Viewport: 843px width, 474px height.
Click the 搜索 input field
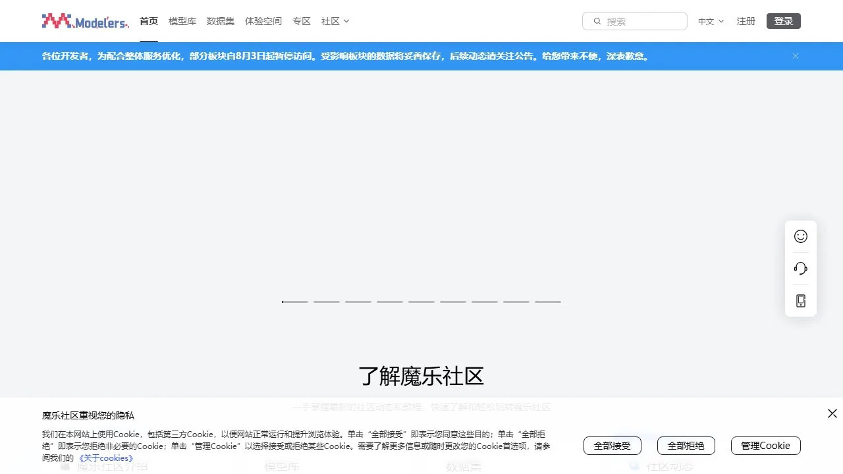tap(635, 21)
